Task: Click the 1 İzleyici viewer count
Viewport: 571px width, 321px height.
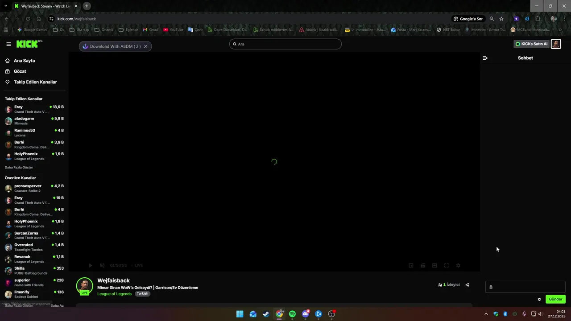Action: (449, 285)
